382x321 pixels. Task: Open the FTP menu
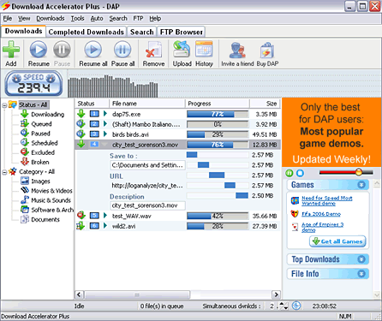pos(138,19)
